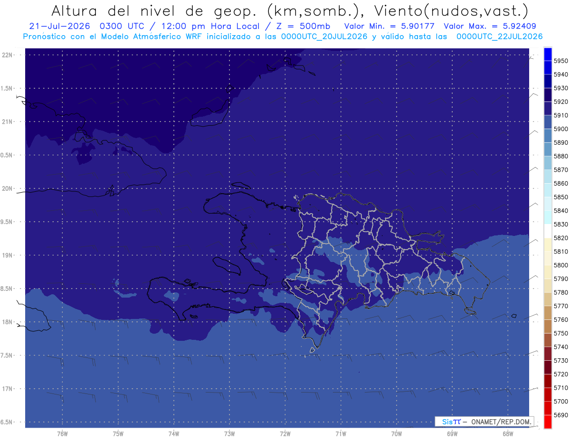The width and height of the screenshot is (570, 440).
Task: Click the 5700 legend value
Action: pos(560,401)
